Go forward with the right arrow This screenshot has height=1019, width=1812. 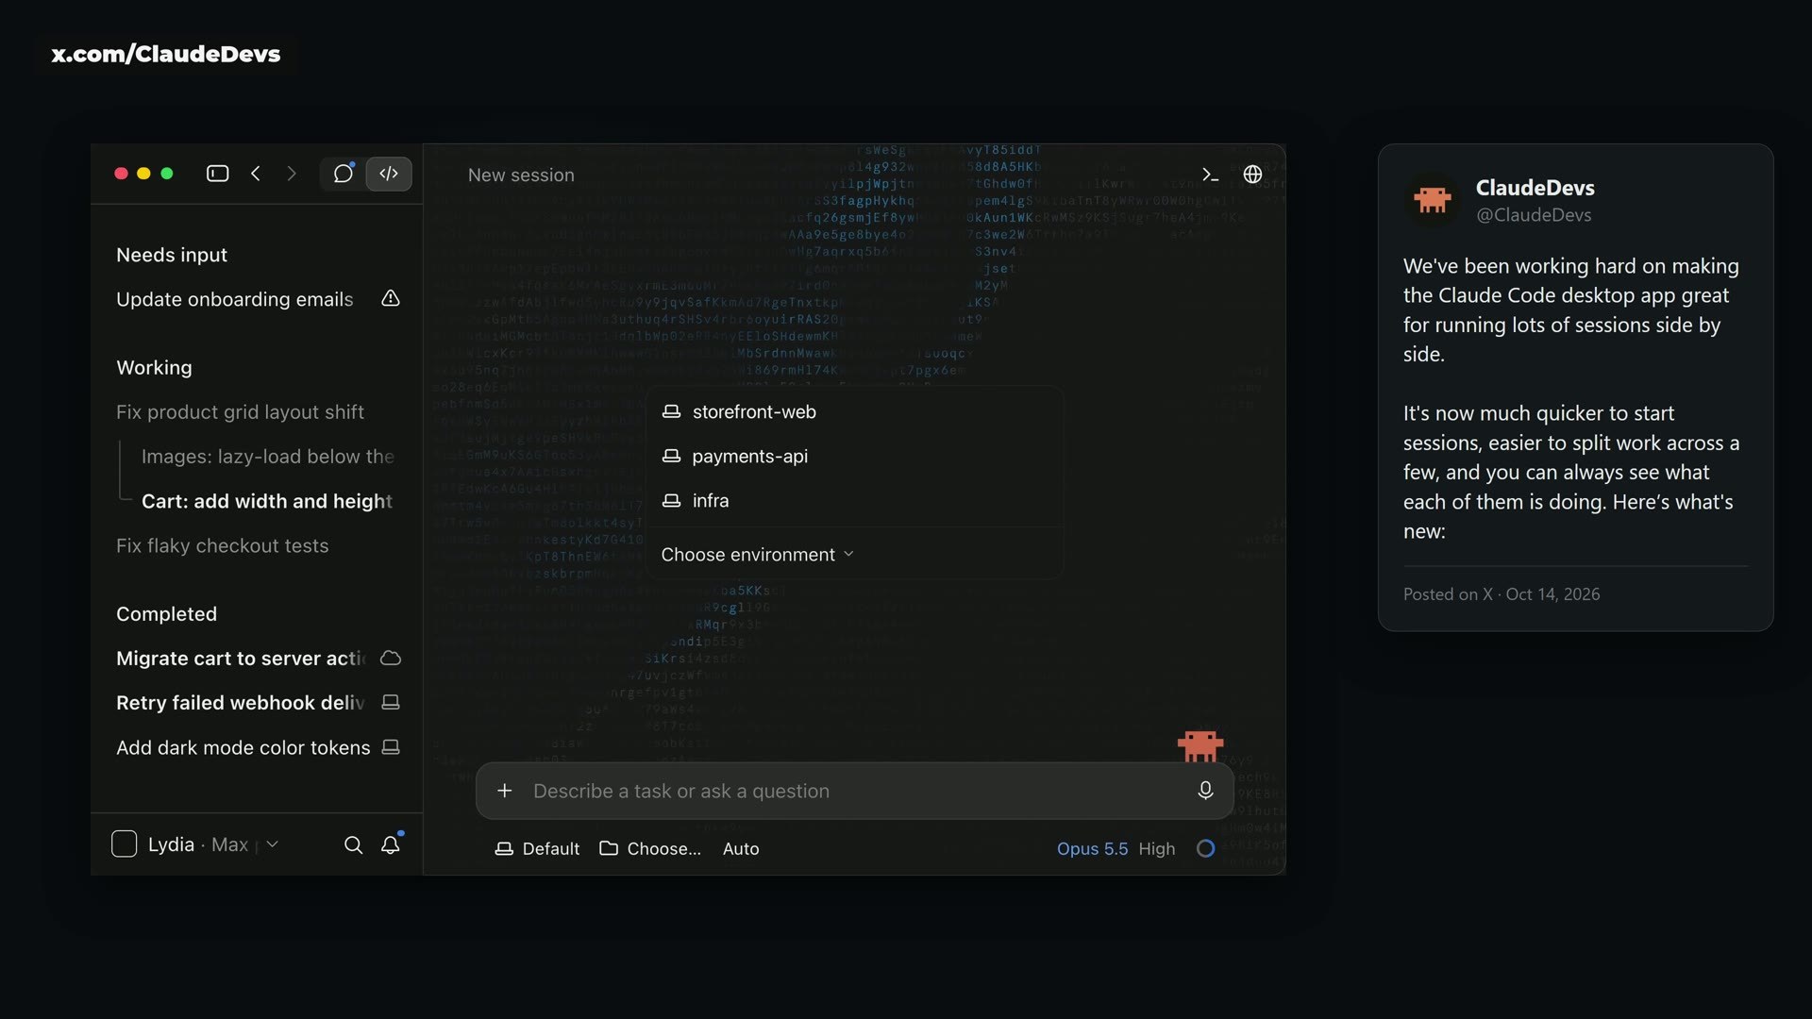[291, 174]
